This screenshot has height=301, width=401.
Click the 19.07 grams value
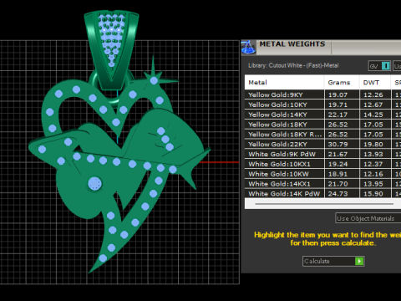(338, 94)
